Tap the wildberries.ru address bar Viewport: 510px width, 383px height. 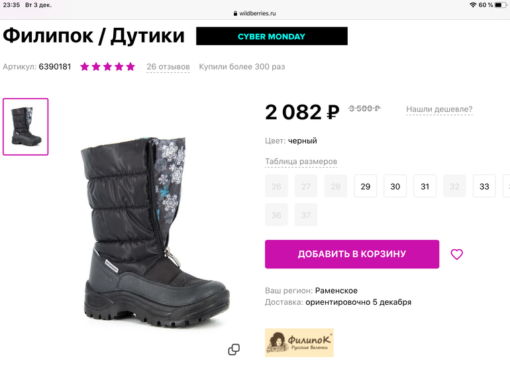pyautogui.click(x=255, y=13)
